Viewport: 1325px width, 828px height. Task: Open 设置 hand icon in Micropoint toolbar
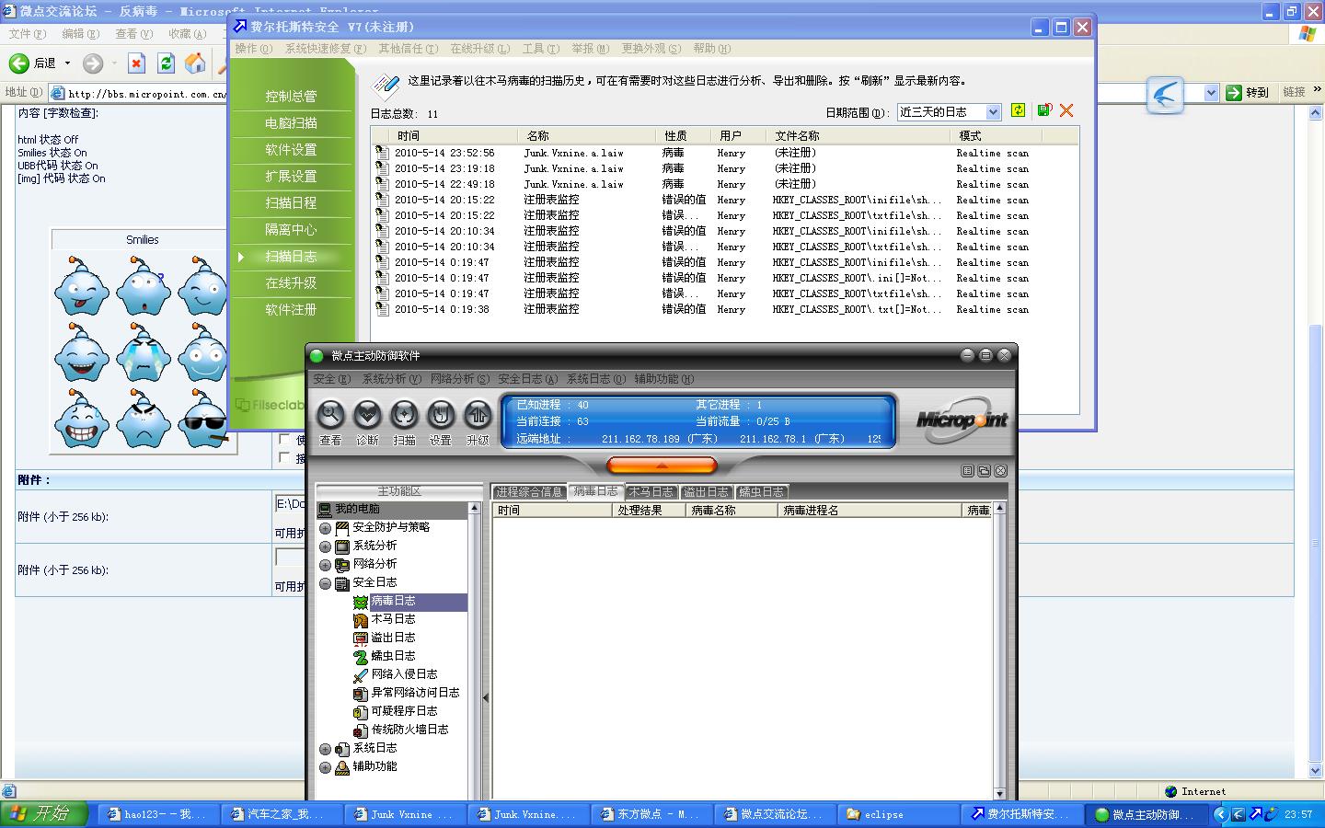click(x=441, y=415)
